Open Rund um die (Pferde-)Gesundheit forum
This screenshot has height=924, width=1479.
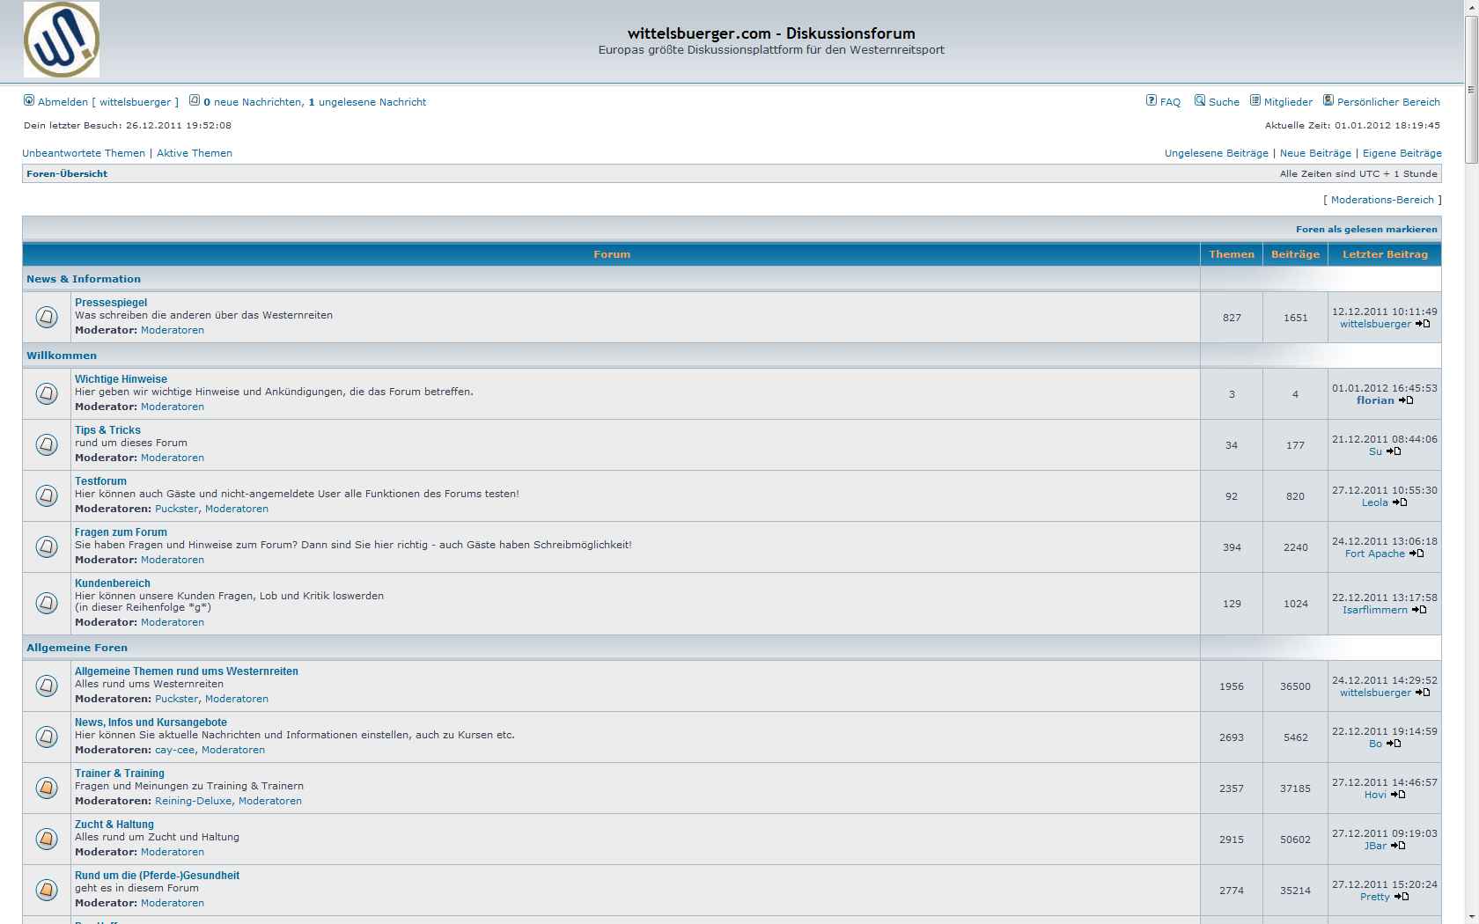(x=157, y=876)
